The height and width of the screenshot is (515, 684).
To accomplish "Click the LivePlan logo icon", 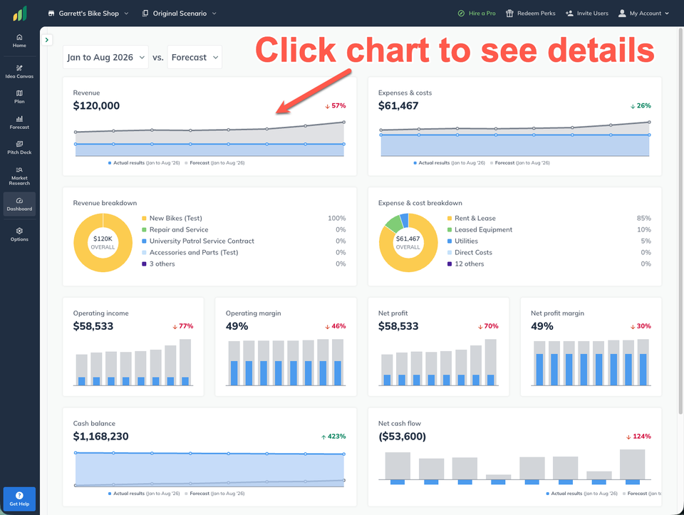I will click(x=20, y=14).
